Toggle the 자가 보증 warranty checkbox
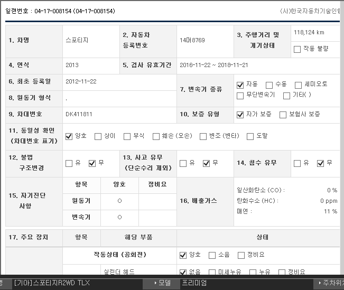Image resolution: width=344 pixels, height=290 pixels. click(240, 115)
